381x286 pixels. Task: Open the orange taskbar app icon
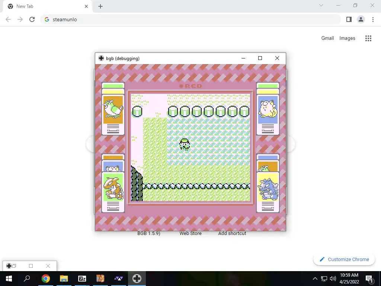point(100,279)
